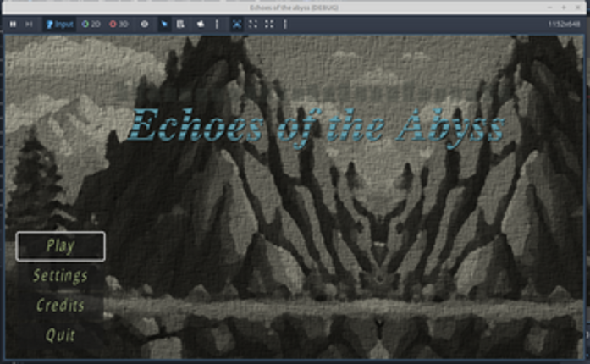Open the Settings menu entry
Image resolution: width=590 pixels, height=364 pixels.
coord(61,276)
